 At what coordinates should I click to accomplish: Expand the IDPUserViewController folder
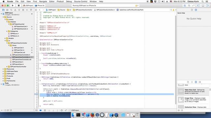click(7, 67)
